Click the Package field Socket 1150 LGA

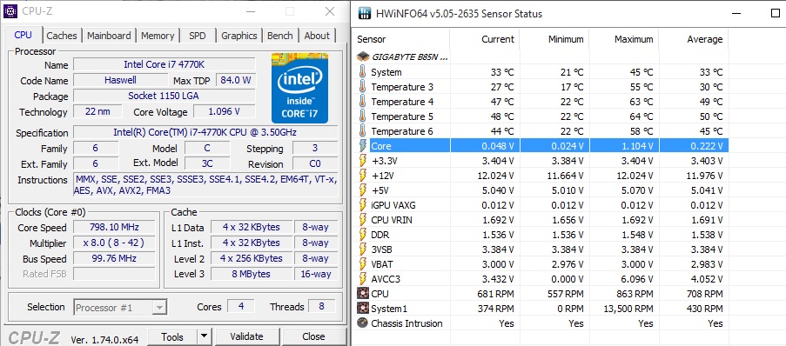[x=165, y=96]
